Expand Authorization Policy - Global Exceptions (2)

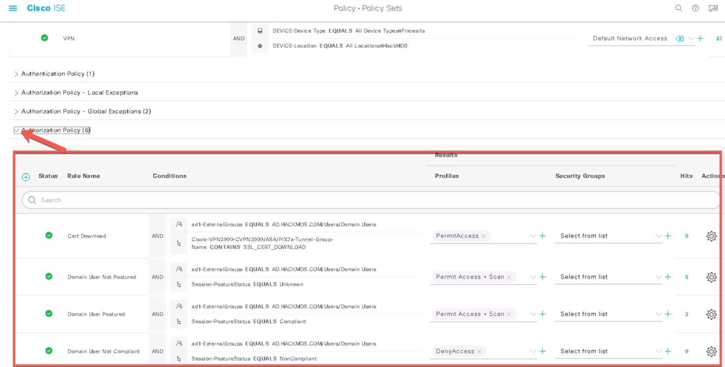click(16, 112)
